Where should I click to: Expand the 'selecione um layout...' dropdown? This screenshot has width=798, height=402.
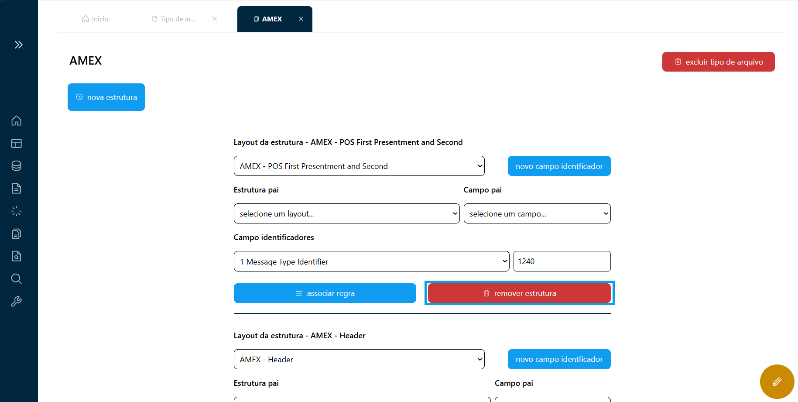346,213
